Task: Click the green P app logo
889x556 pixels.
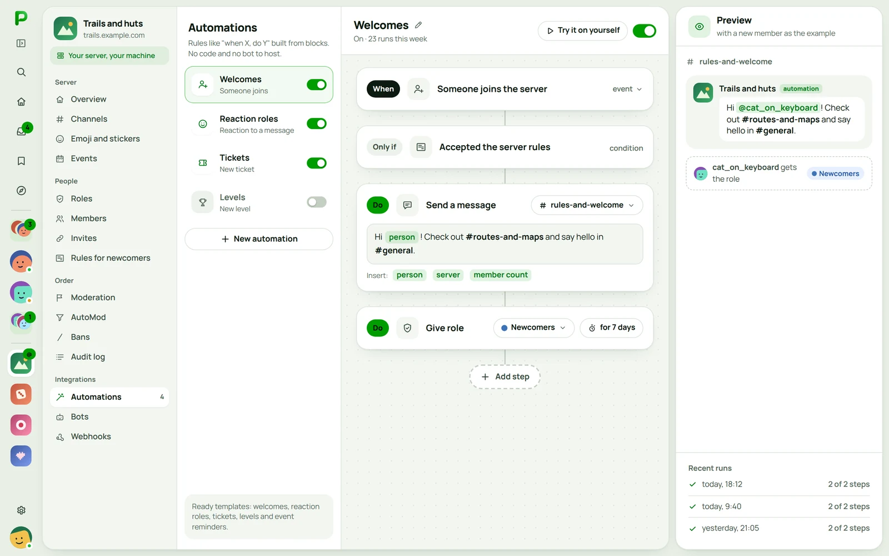Action: point(21,18)
